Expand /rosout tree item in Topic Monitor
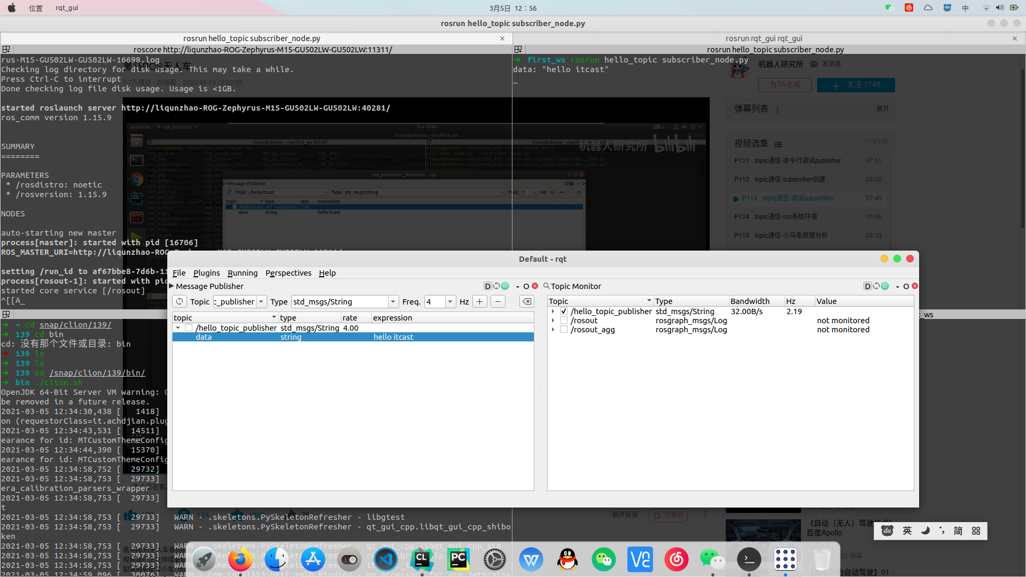This screenshot has height=577, width=1026. tap(553, 321)
